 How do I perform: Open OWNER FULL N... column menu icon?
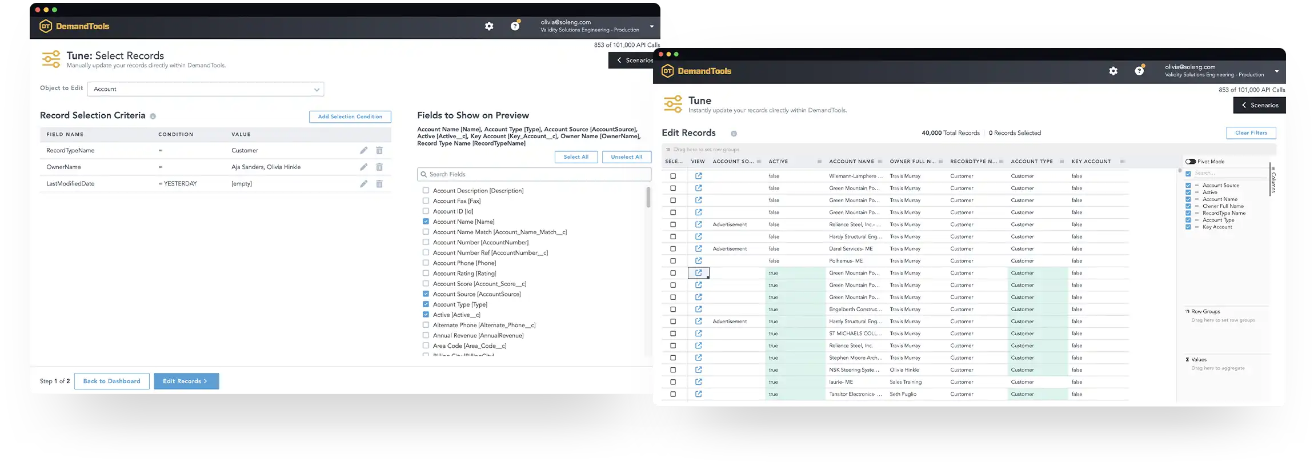[x=940, y=162]
